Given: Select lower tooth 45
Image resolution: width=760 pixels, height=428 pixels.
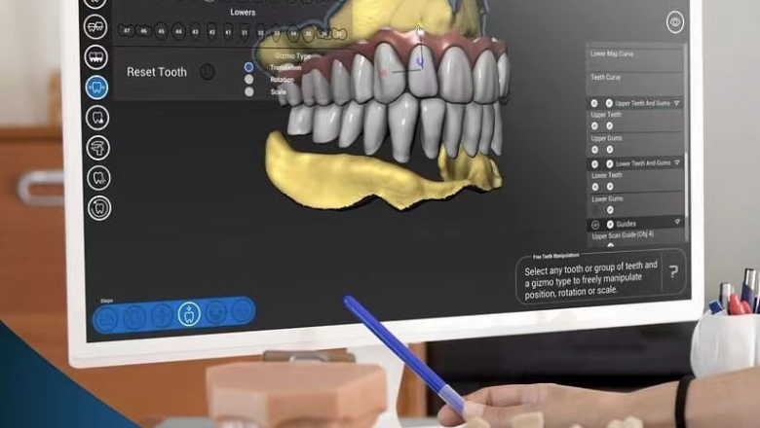Looking at the screenshot, I should coord(161,31).
